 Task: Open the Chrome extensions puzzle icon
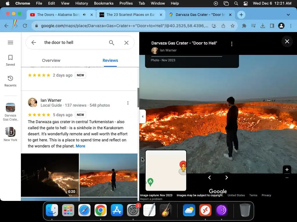tap(244, 26)
